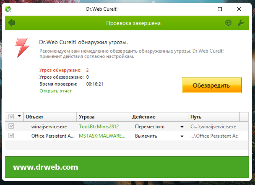Sort by the Объект column header
The height and width of the screenshot is (185, 255).
(50, 117)
